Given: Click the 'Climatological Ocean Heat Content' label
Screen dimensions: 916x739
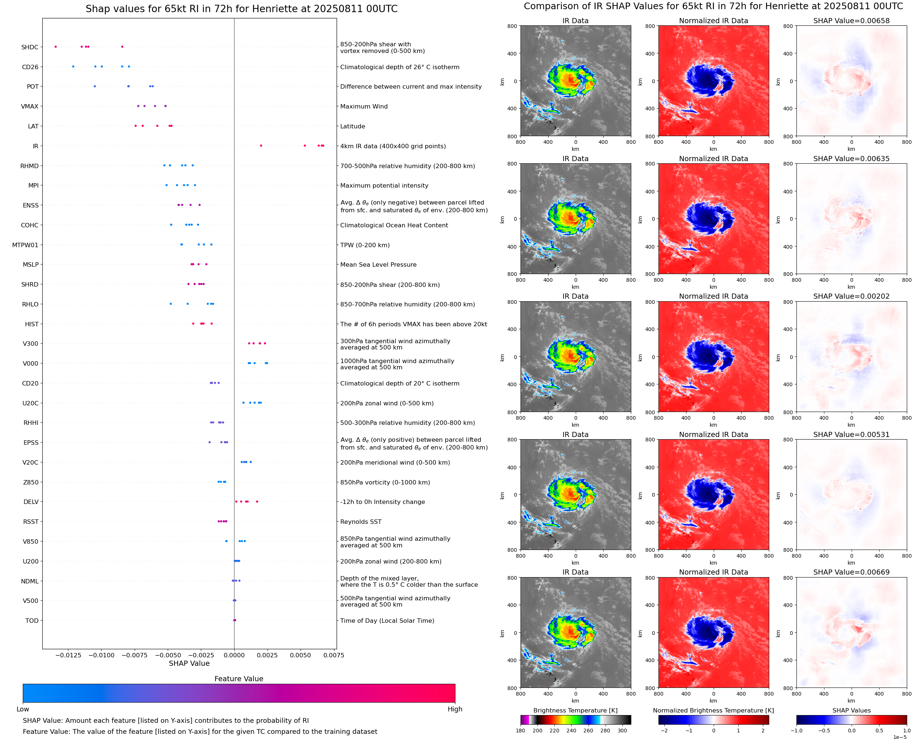Looking at the screenshot, I should coord(394,225).
